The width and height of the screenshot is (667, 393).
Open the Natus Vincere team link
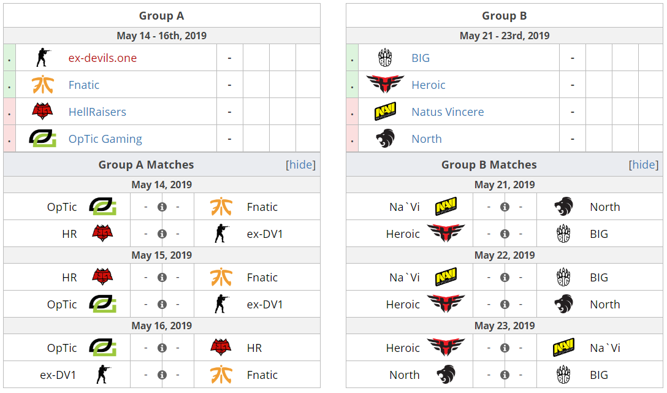[x=448, y=112]
